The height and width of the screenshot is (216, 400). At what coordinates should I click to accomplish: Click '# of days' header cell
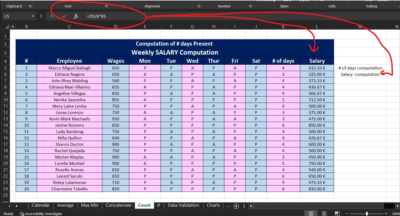[x=283, y=61]
